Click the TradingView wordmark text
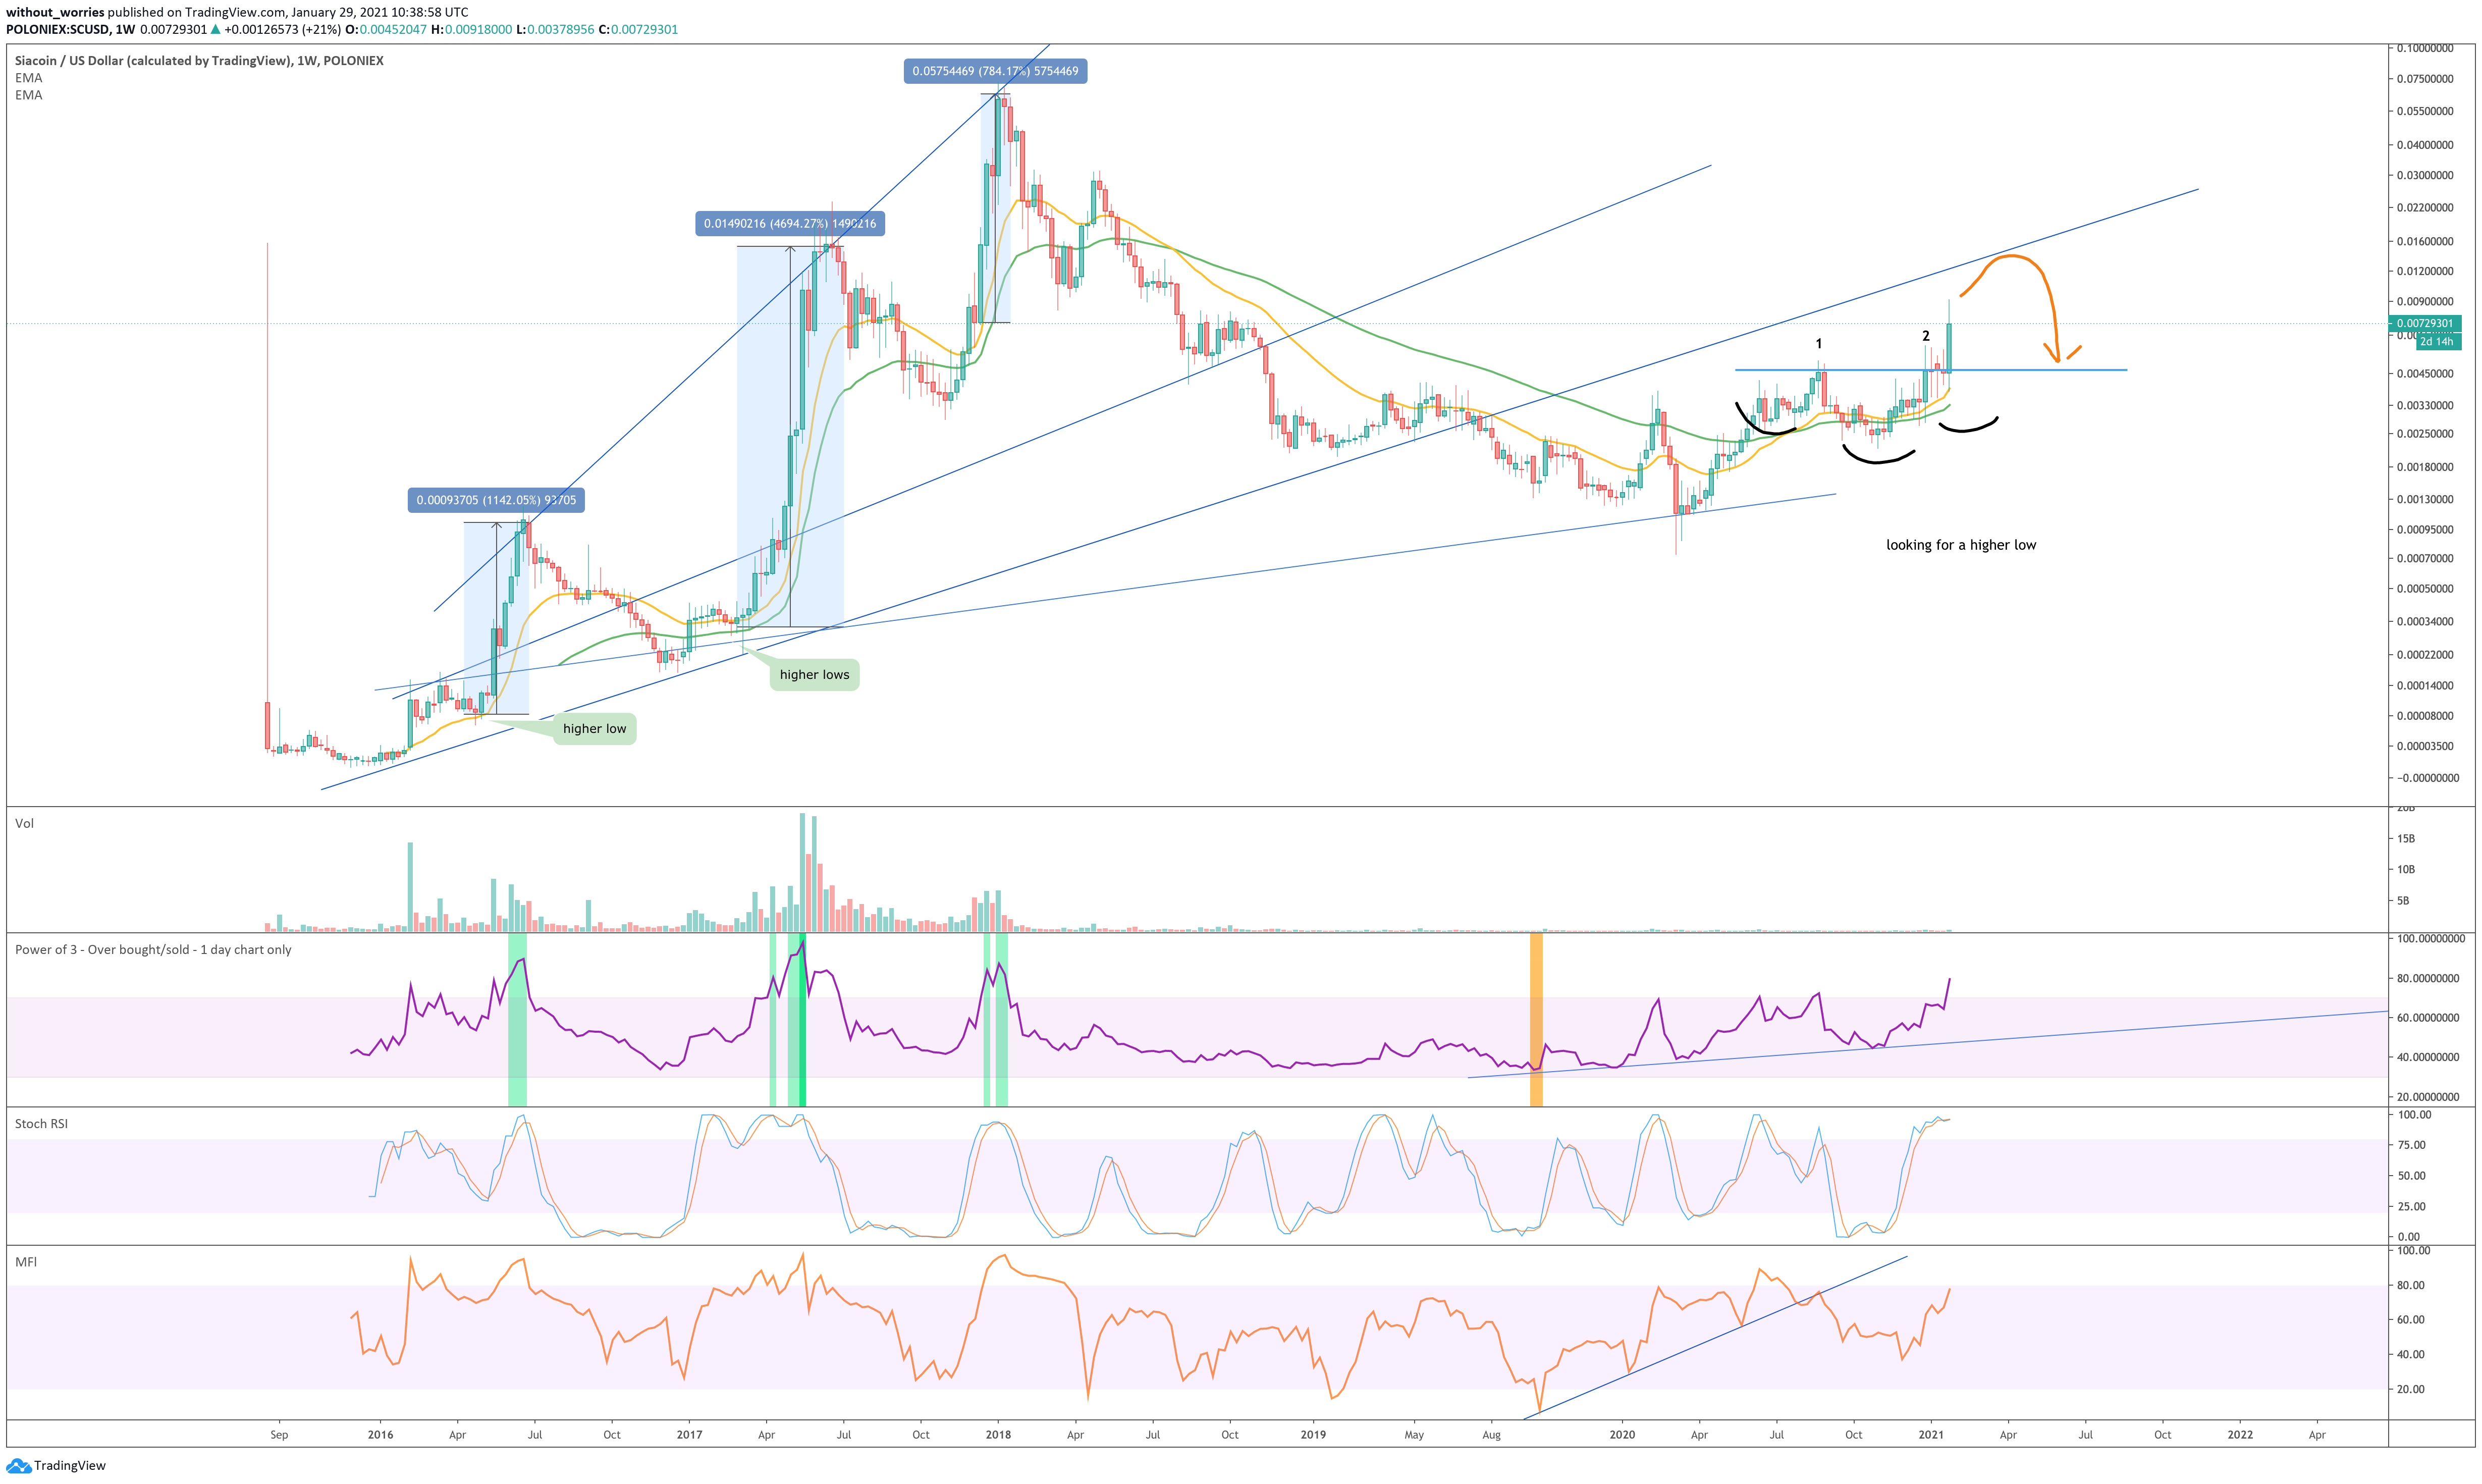The height and width of the screenshot is (1484, 2482). pyautogui.click(x=69, y=1466)
